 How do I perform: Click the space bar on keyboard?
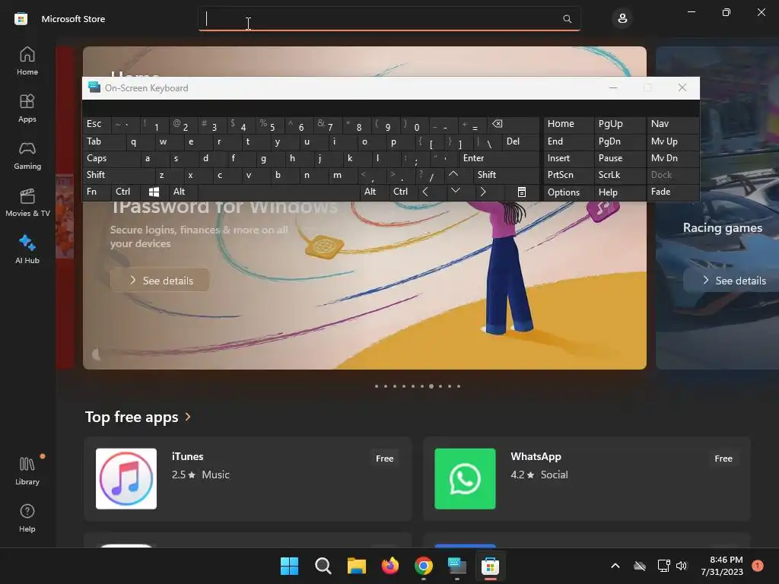278,192
